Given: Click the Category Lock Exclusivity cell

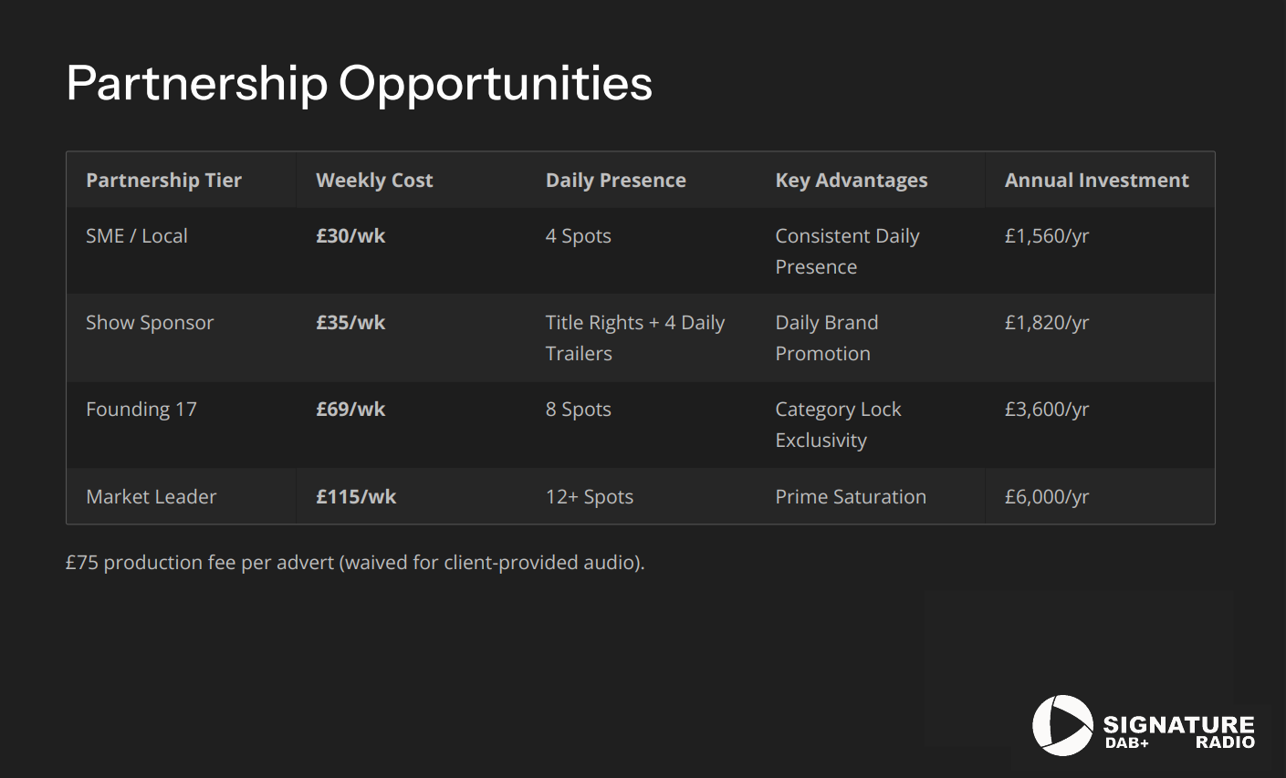Looking at the screenshot, I should coord(838,424).
